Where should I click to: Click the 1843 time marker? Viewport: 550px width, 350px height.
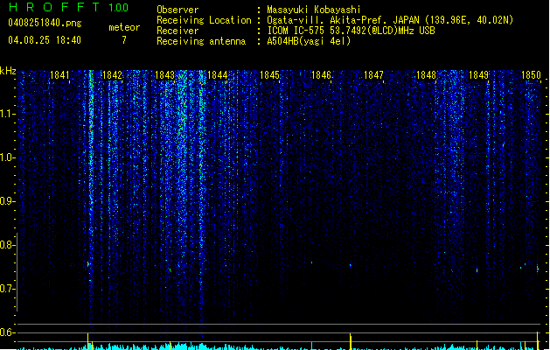pyautogui.click(x=164, y=75)
